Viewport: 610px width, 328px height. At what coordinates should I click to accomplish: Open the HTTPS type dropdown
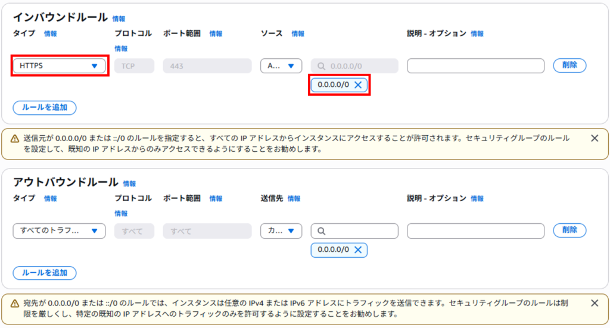pyautogui.click(x=59, y=65)
